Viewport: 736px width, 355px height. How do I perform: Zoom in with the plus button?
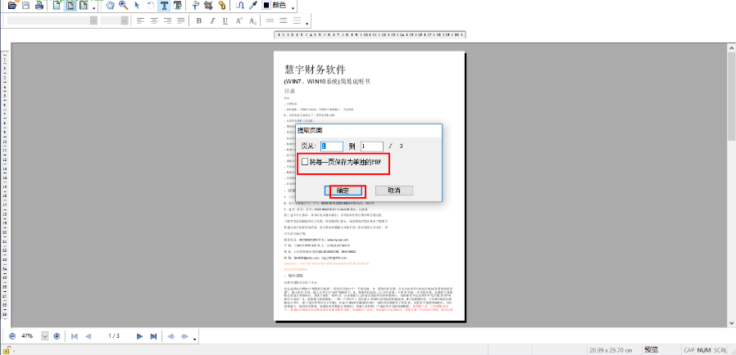coord(57,336)
